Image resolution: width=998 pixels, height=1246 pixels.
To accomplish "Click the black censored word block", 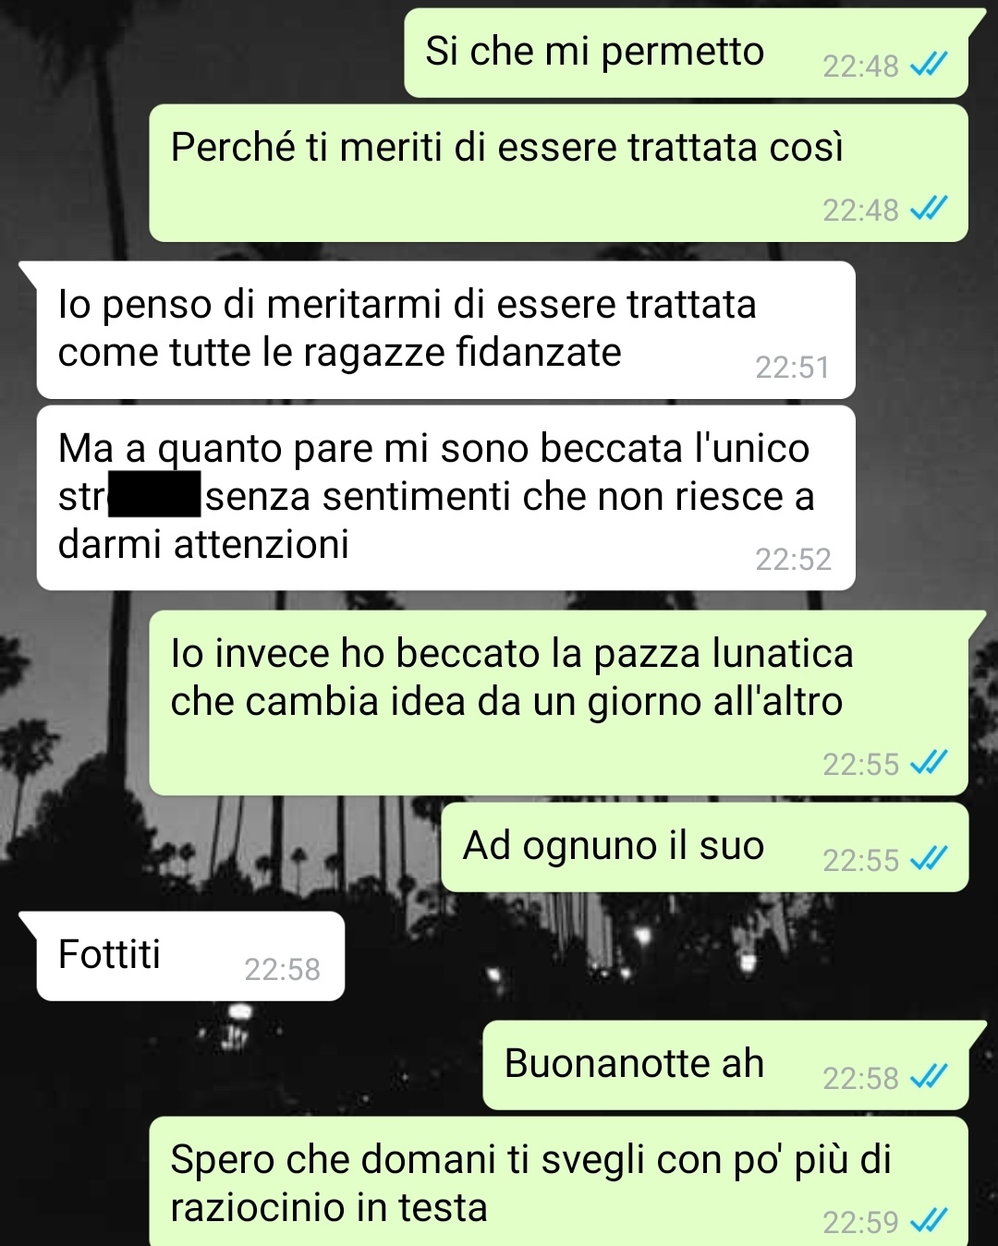I will (154, 494).
